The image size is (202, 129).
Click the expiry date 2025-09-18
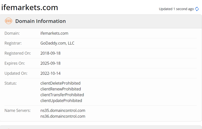click(x=50, y=63)
